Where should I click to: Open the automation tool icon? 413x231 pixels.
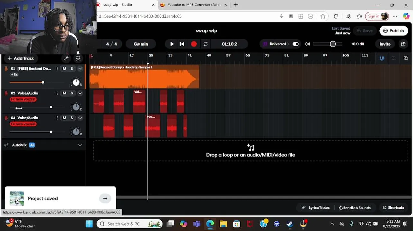pyautogui.click(x=66, y=58)
